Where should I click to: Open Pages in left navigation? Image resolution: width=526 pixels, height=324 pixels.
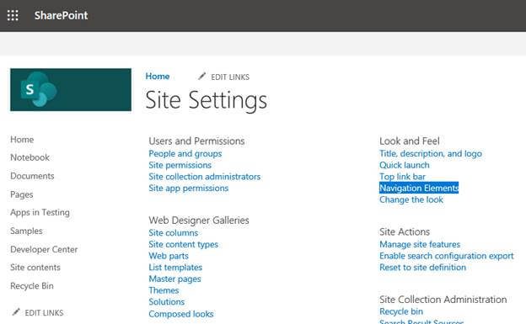coord(22,194)
